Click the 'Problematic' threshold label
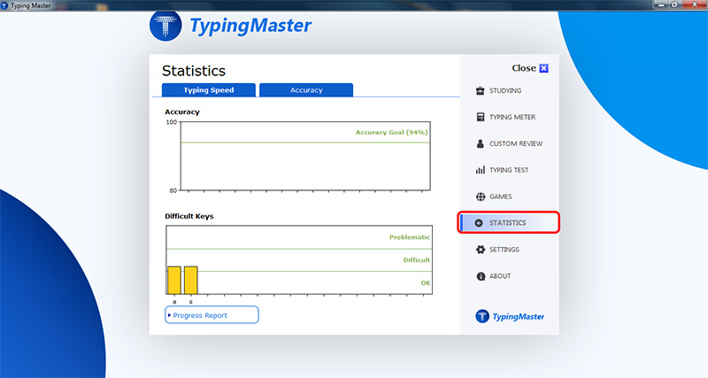The height and width of the screenshot is (378, 708). click(x=410, y=237)
